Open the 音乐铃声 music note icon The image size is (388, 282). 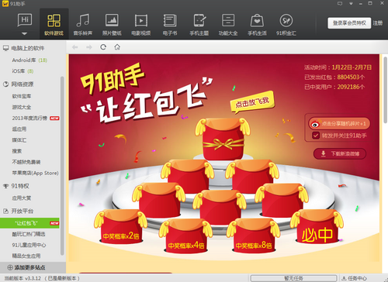[83, 21]
